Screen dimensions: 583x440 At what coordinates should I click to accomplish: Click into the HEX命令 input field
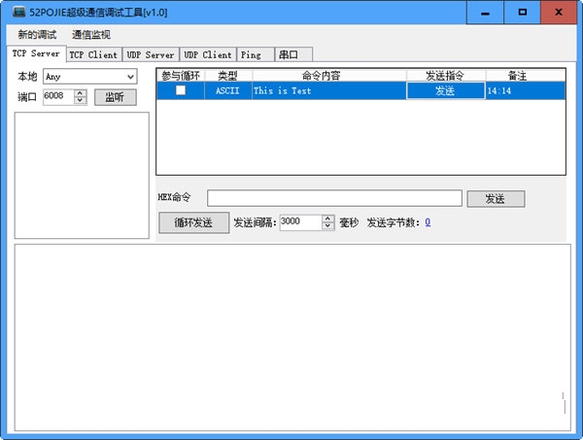click(334, 198)
